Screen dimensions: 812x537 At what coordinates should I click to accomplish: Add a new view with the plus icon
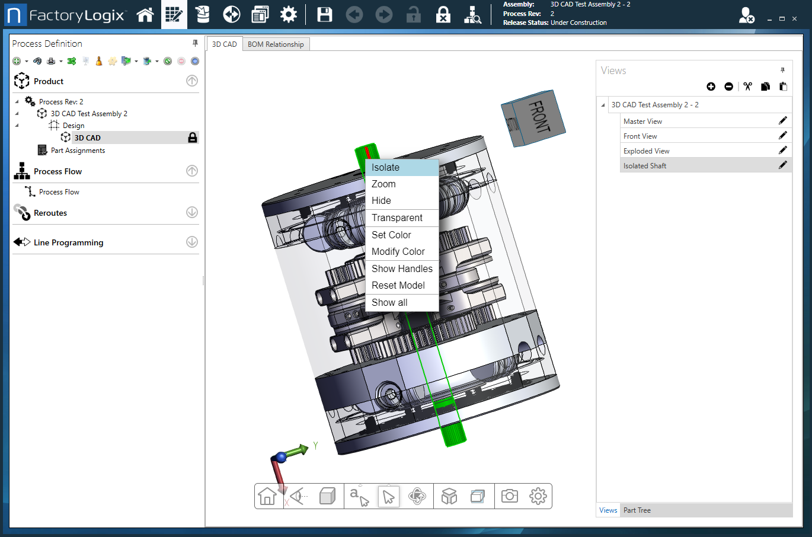click(x=711, y=87)
